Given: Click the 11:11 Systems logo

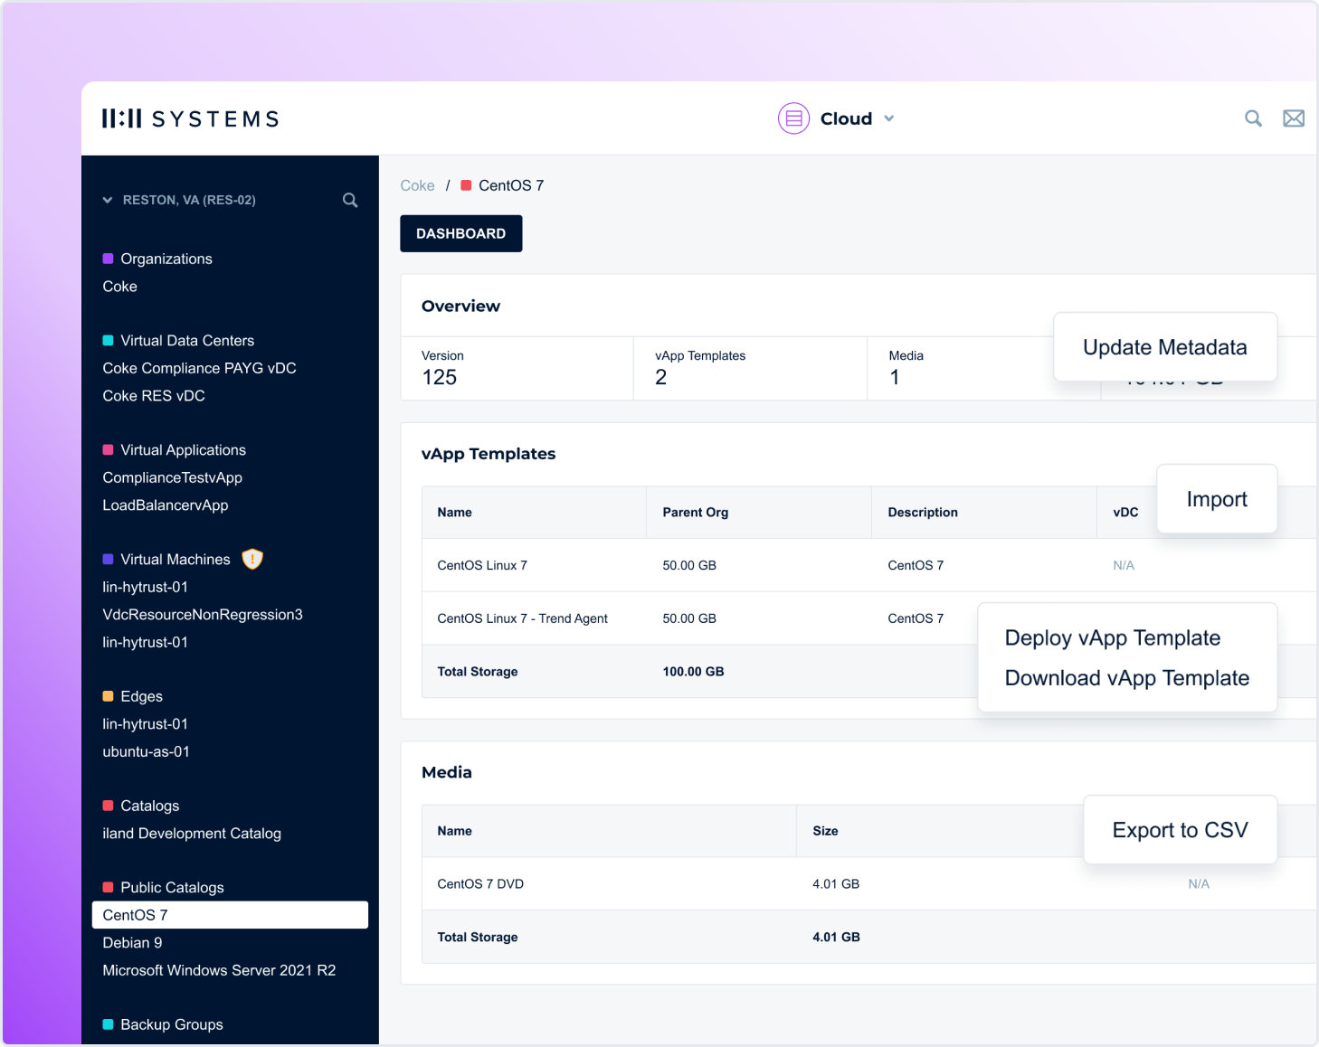Looking at the screenshot, I should click(x=191, y=118).
